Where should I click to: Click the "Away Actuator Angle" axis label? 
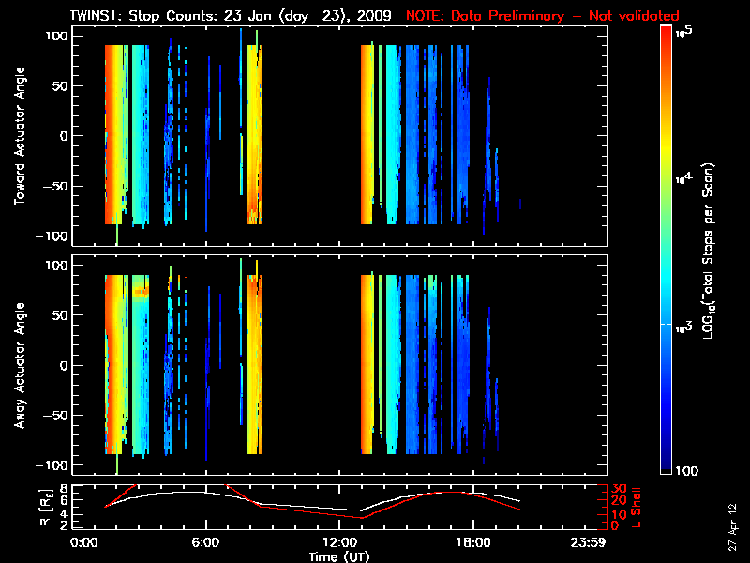(x=18, y=366)
